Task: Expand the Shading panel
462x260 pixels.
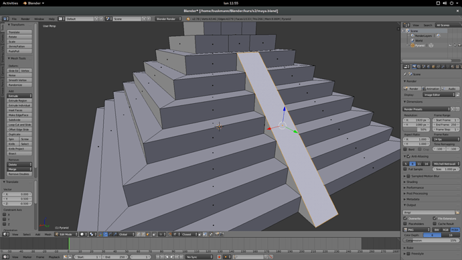Action: click(x=412, y=182)
